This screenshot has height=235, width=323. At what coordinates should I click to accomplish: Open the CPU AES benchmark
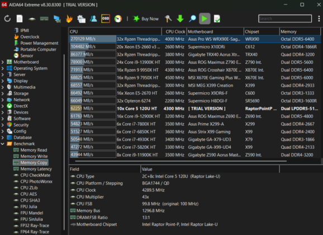[28, 194]
